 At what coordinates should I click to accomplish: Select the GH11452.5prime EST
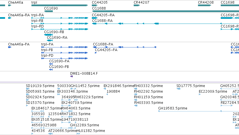tap(73, 89)
